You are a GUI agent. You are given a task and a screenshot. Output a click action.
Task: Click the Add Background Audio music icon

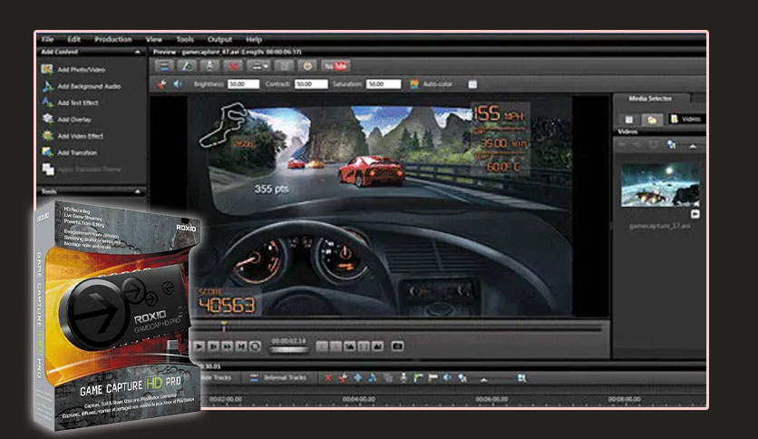point(47,86)
